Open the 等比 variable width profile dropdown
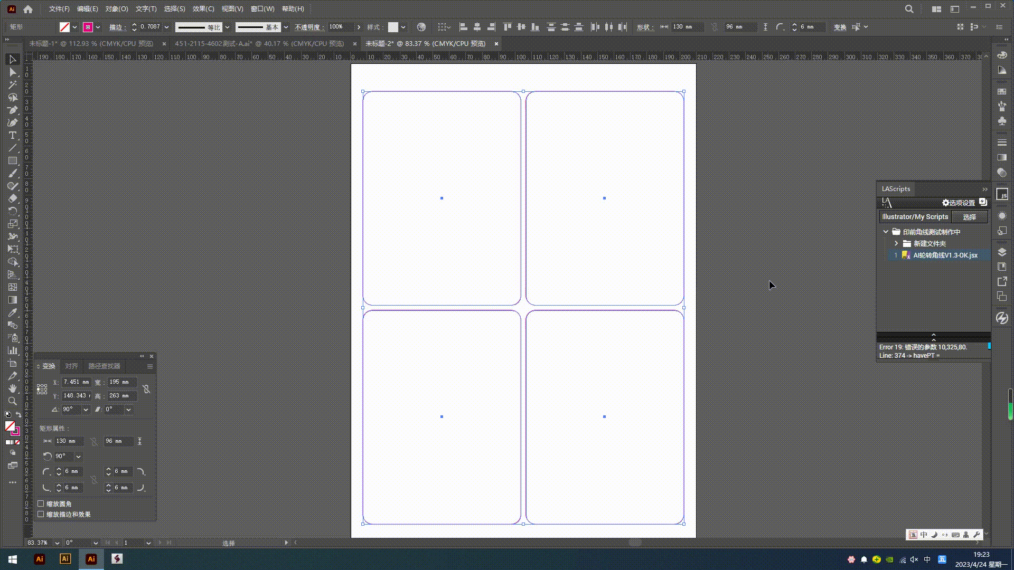1014x570 pixels. [x=227, y=27]
